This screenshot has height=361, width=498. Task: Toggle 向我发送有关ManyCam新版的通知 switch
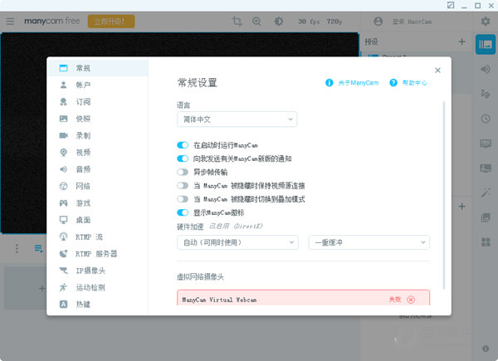[183, 159]
